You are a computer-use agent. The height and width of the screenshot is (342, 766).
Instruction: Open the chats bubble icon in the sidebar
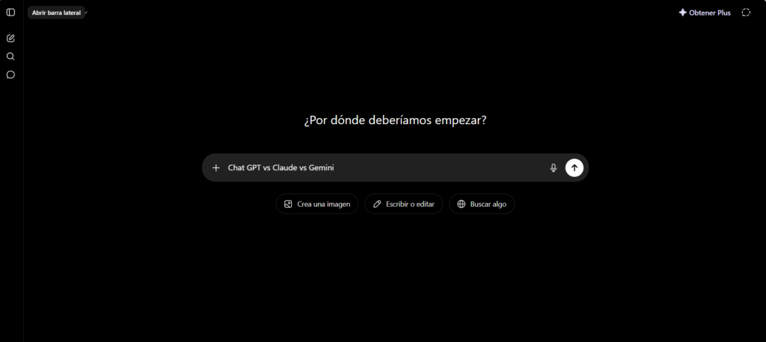pos(10,75)
